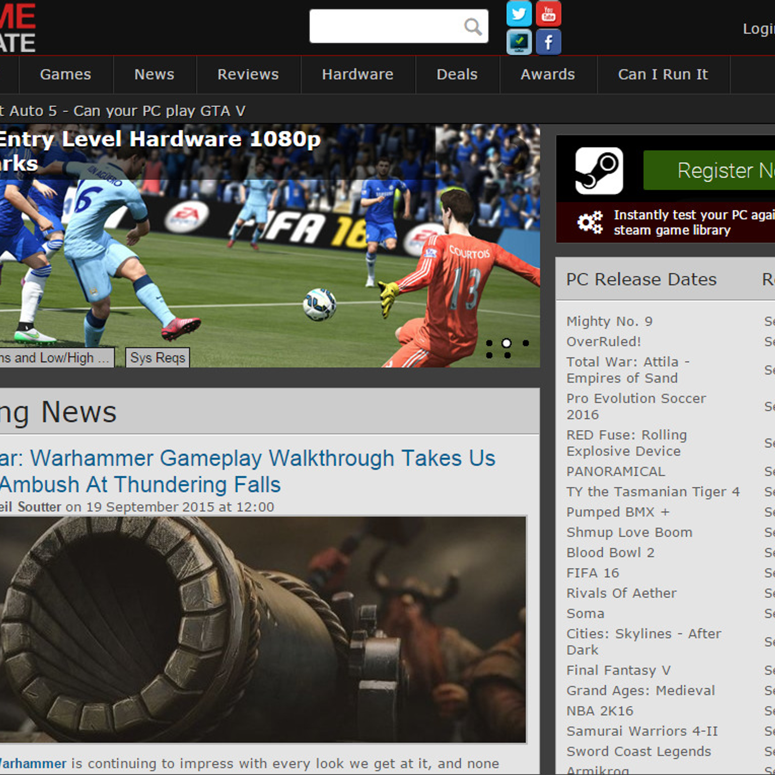
Task: Click the Steam logo icon
Action: 599,170
